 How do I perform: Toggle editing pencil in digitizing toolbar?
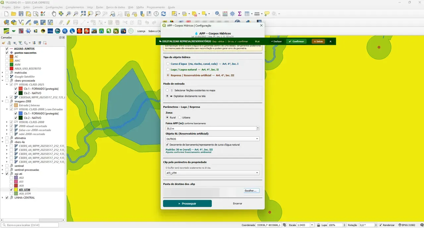68,22
